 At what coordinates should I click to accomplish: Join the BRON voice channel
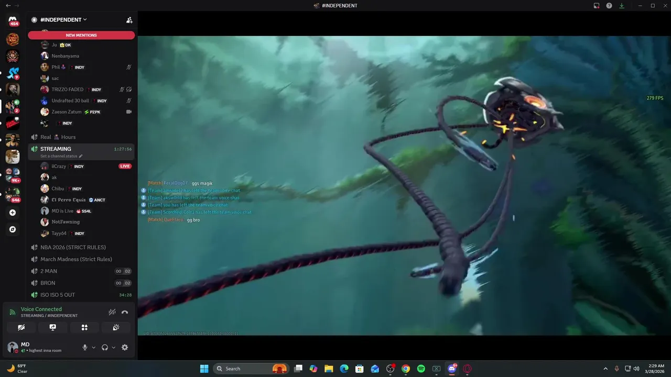[x=81, y=283]
